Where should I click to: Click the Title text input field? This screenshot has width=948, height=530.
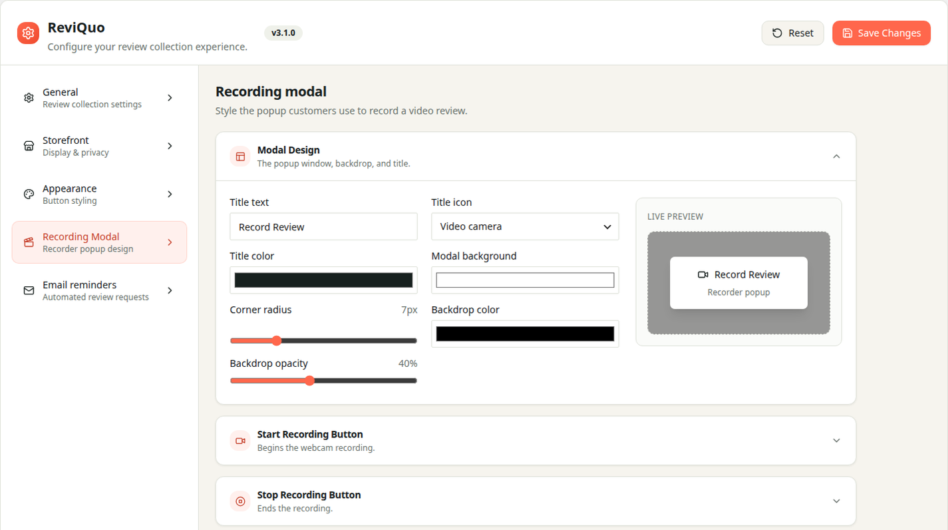[323, 226]
